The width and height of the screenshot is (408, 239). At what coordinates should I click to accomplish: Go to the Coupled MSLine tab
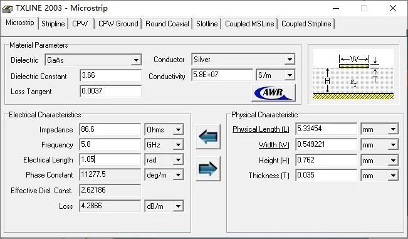pyautogui.click(x=249, y=24)
